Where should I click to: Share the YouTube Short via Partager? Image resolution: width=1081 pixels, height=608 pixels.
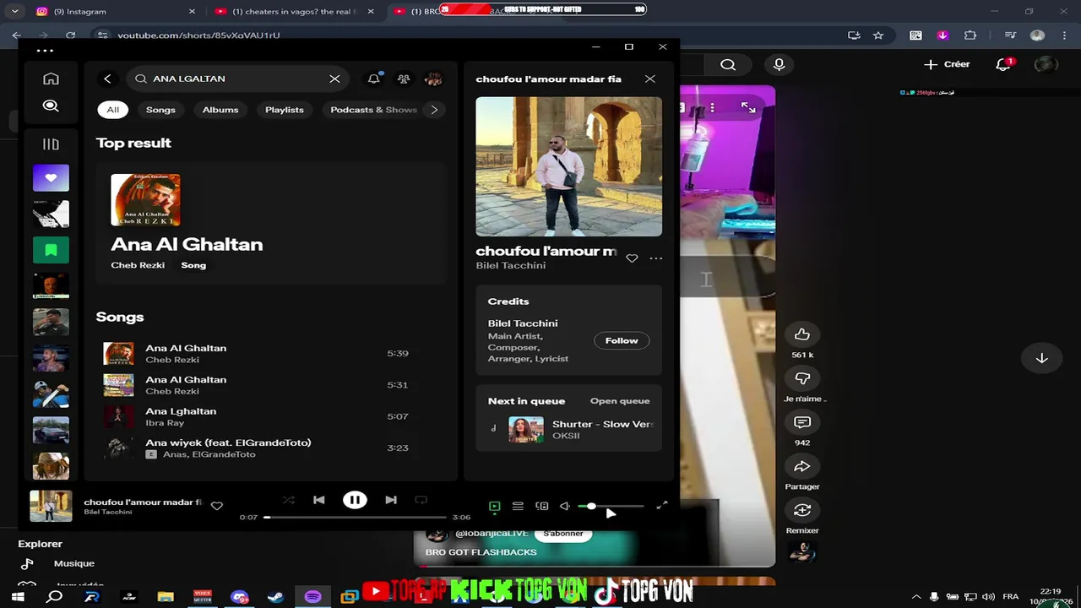(x=802, y=466)
